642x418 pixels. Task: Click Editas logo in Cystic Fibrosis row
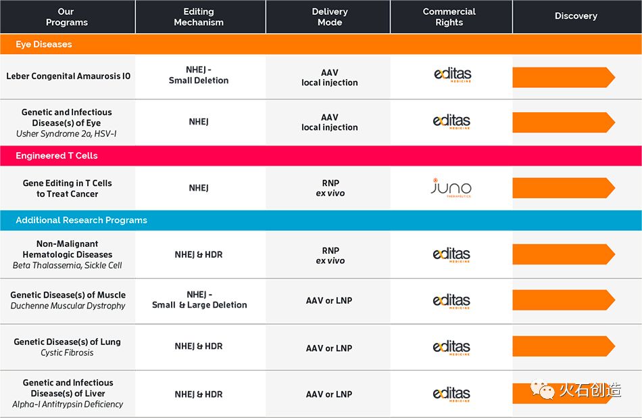point(452,348)
